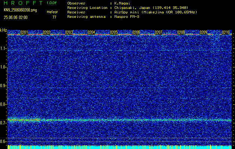The image size is (235, 149).
Task: Click the 1.1 frequency axis label
Action: click(x=3, y=48)
